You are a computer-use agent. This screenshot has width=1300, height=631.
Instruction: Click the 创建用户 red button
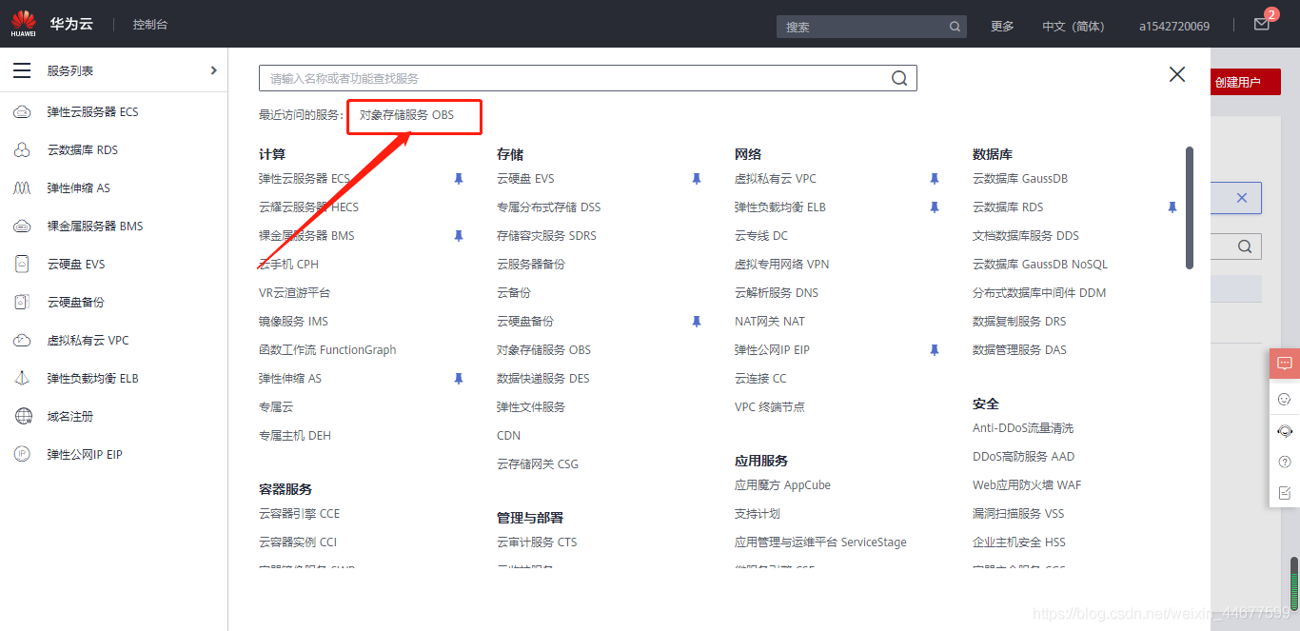(x=1246, y=82)
